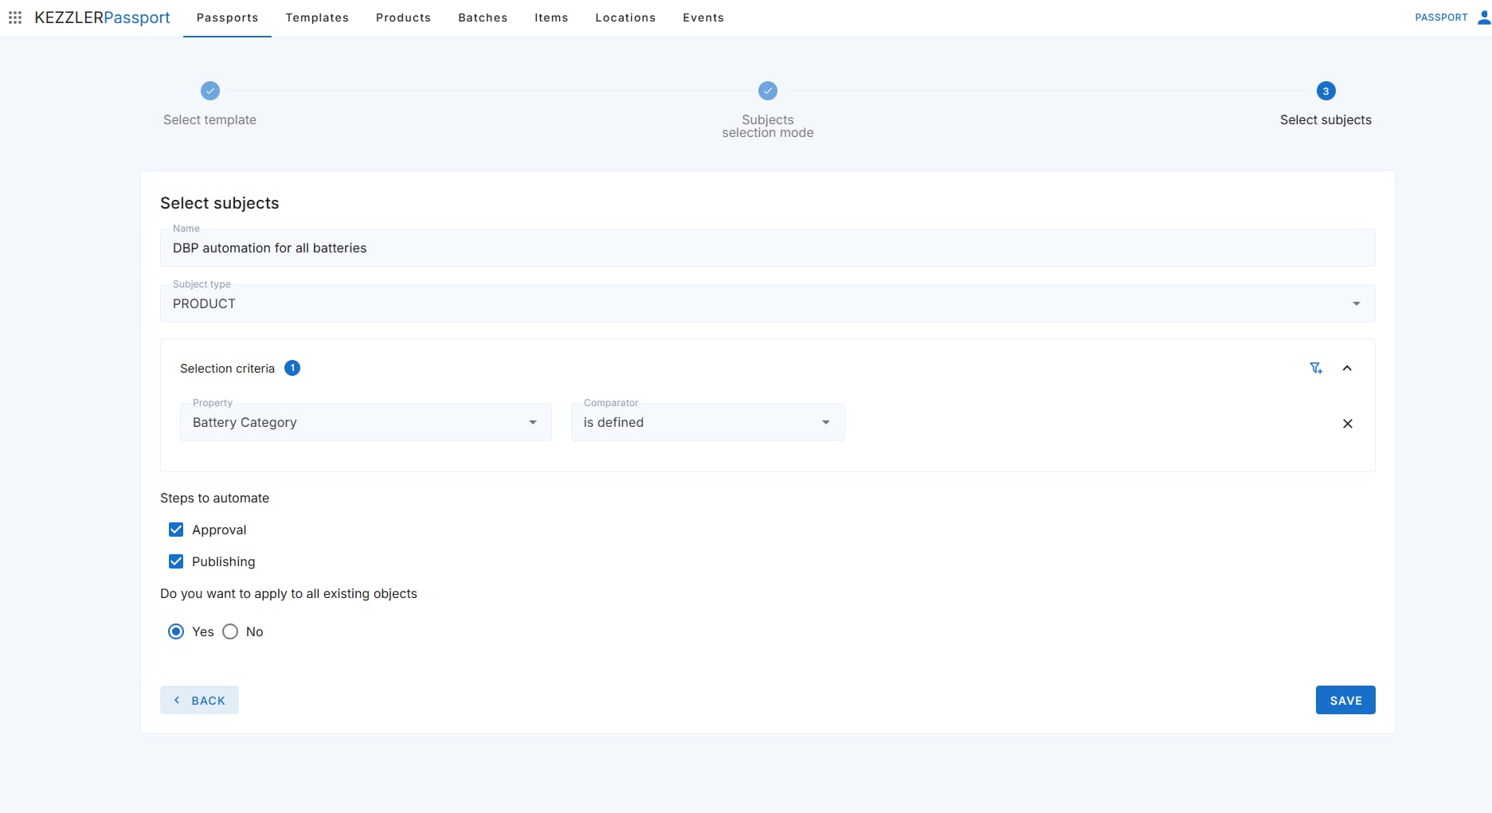Click the completed Select template step

pos(210,91)
